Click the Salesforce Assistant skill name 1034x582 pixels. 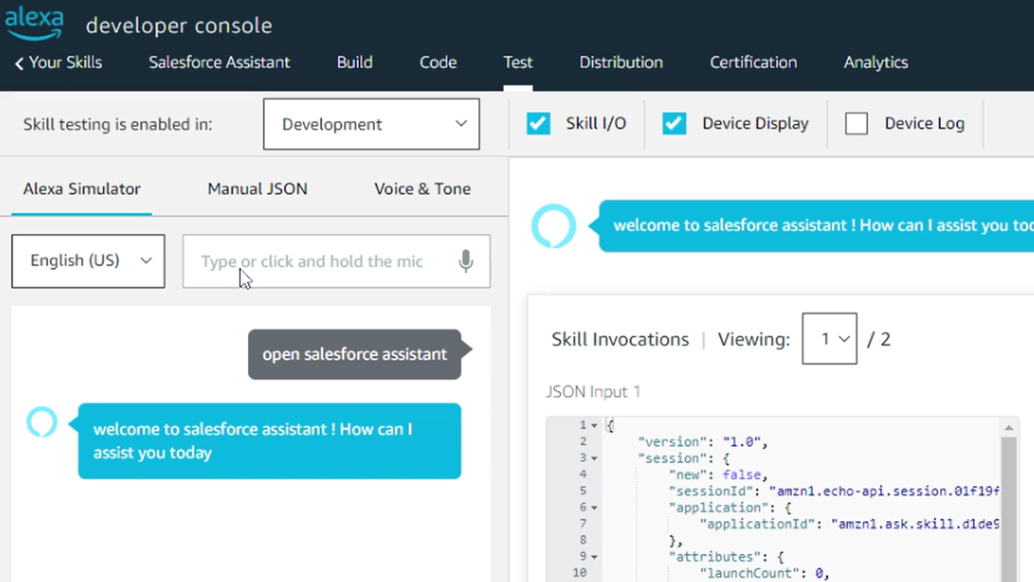coord(219,62)
